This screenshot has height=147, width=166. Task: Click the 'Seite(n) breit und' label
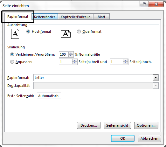point(93,62)
